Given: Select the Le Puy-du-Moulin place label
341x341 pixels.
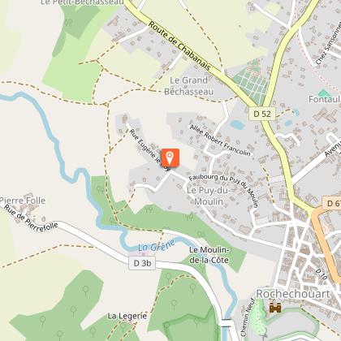Looking at the screenshot, I should point(209,196).
